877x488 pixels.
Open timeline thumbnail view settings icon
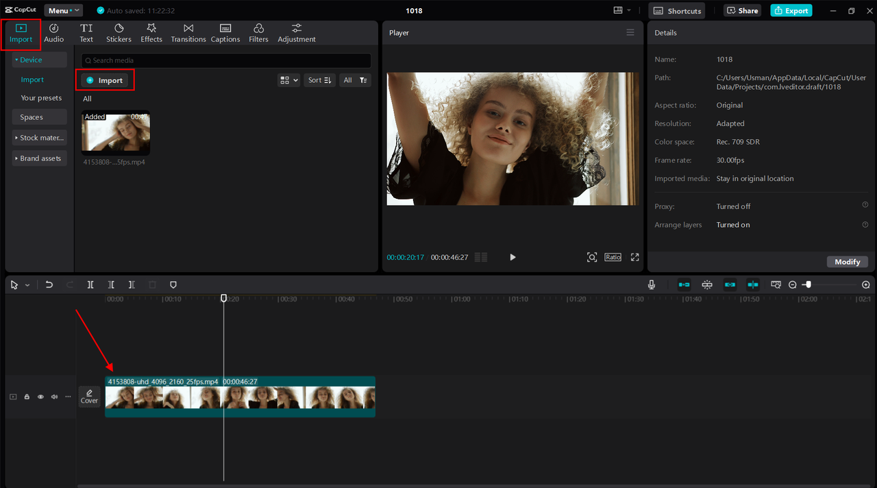click(x=776, y=284)
